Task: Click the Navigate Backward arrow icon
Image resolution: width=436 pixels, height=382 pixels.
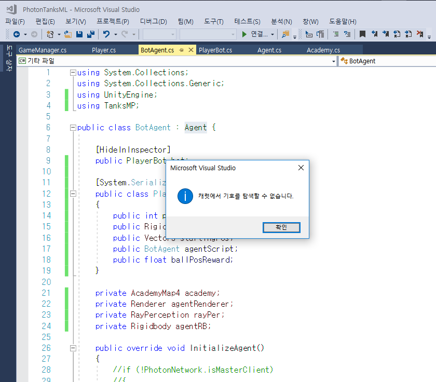Action: [16, 35]
